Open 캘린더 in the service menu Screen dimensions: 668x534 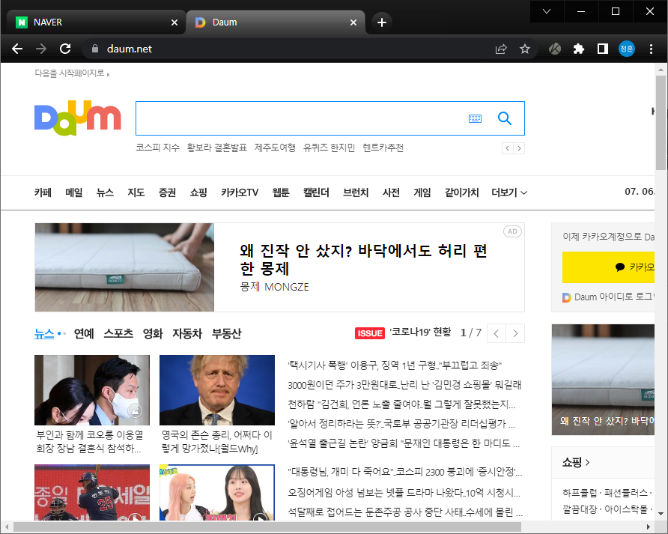click(316, 192)
